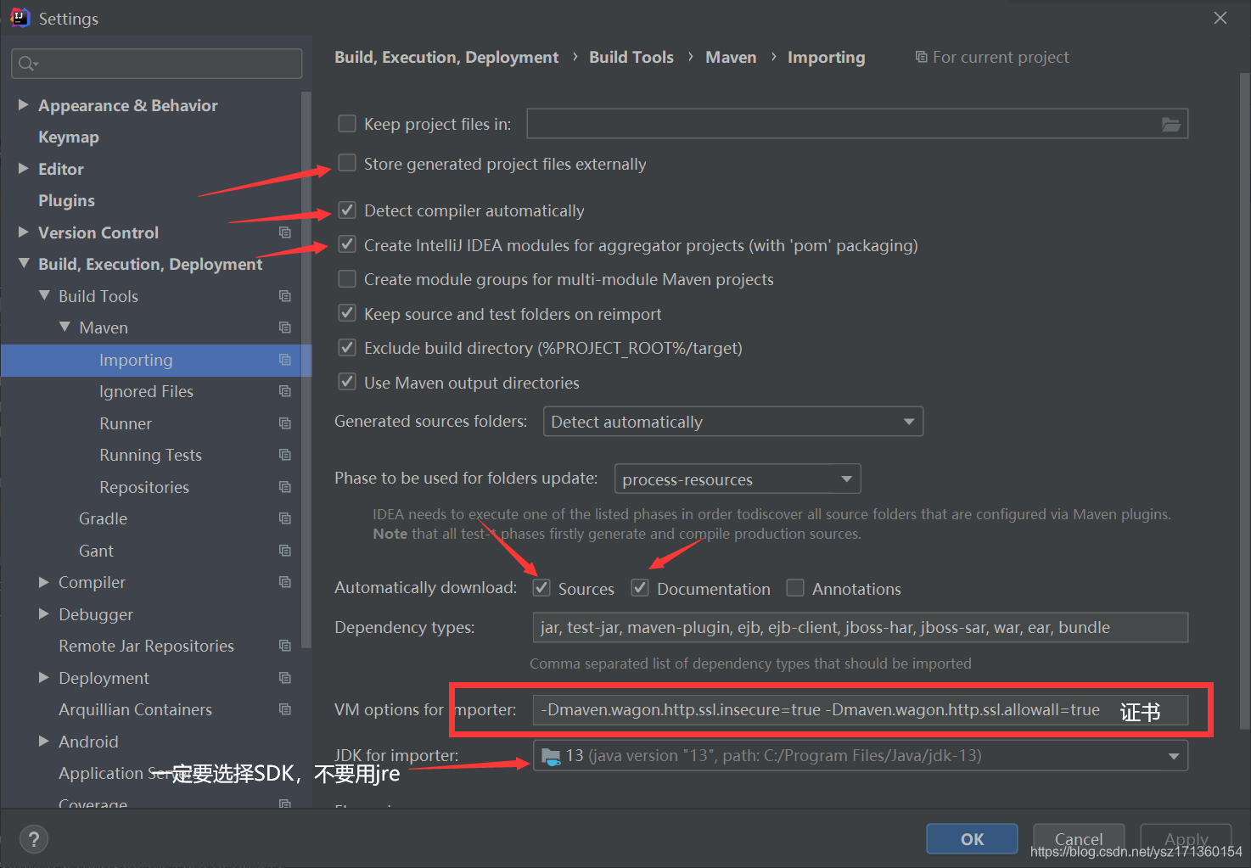The image size is (1251, 868).
Task: Click the IntelliJ IDEA logo in title bar
Action: tap(20, 18)
